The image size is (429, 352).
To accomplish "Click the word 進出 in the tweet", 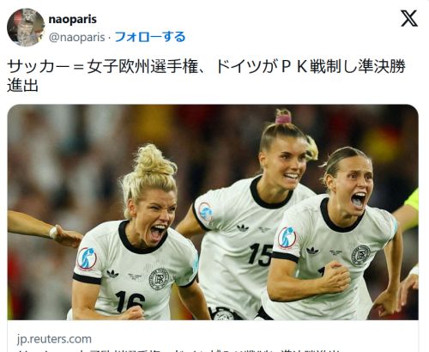I will pyautogui.click(x=22, y=85).
